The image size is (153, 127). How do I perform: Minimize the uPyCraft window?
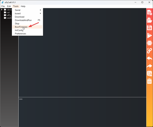136,2
